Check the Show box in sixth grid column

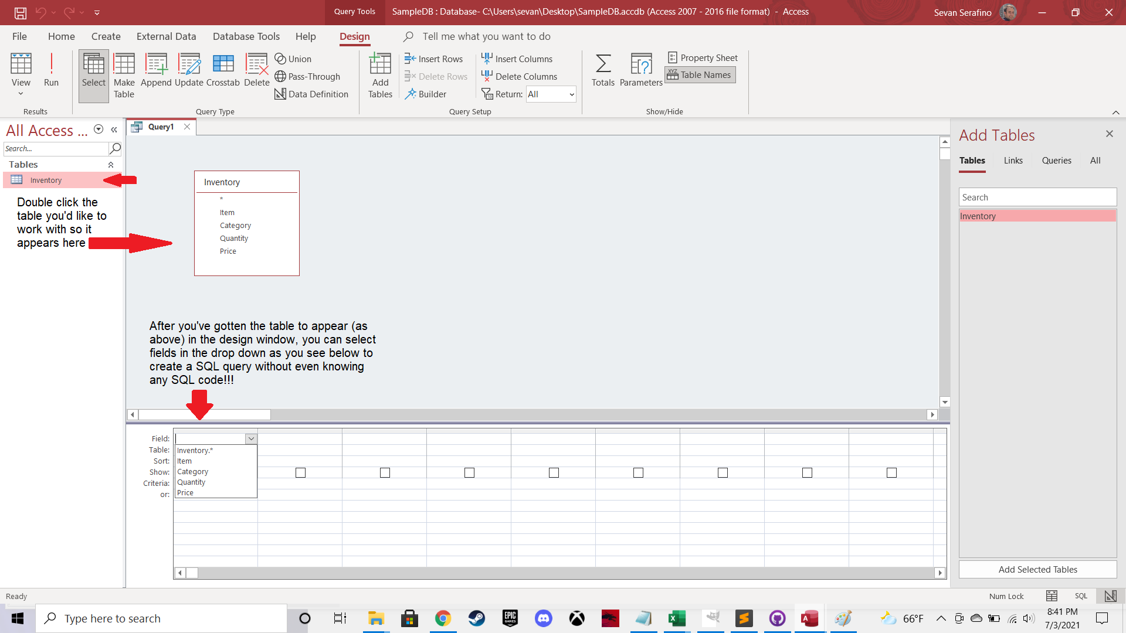tap(638, 472)
